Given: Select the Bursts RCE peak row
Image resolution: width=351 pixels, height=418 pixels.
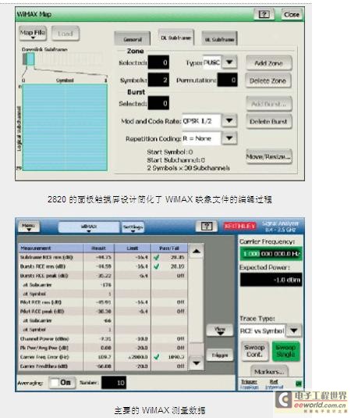Looking at the screenshot, I should click(103, 276).
